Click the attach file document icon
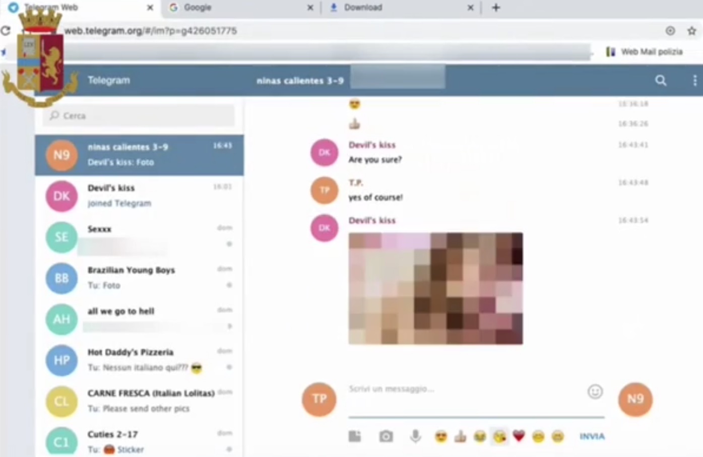The image size is (703, 457). point(355,436)
